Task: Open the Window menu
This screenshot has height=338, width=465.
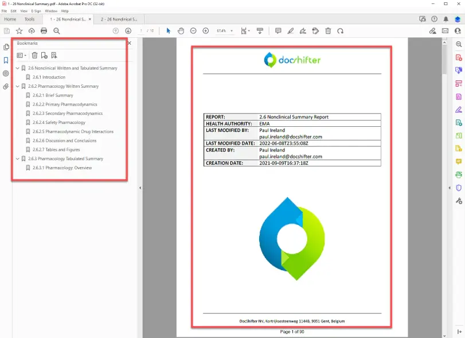Action: coord(51,11)
